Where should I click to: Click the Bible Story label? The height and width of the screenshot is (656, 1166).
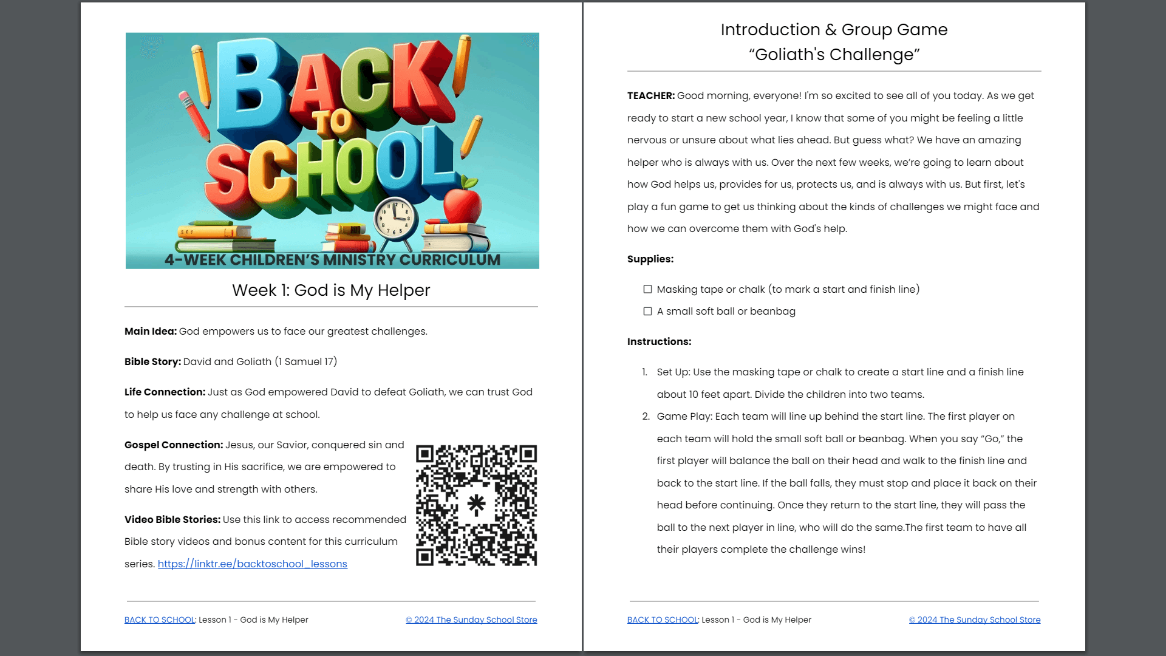point(152,361)
